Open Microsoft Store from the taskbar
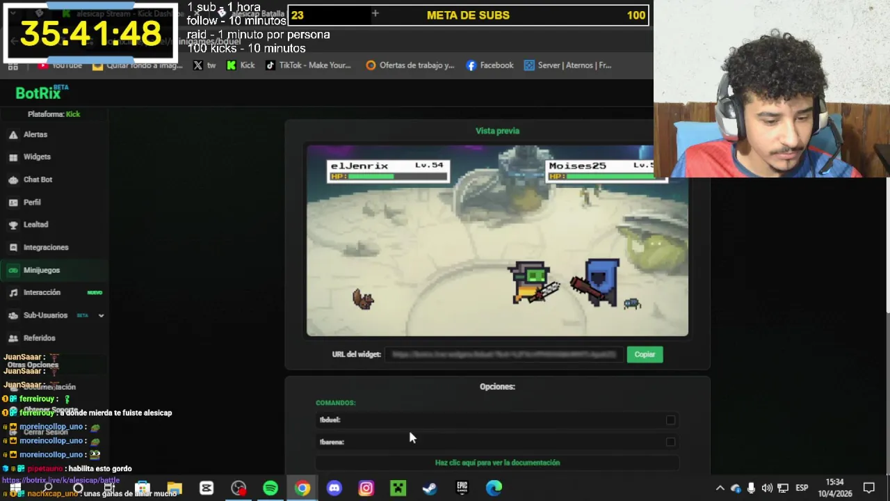 143,488
